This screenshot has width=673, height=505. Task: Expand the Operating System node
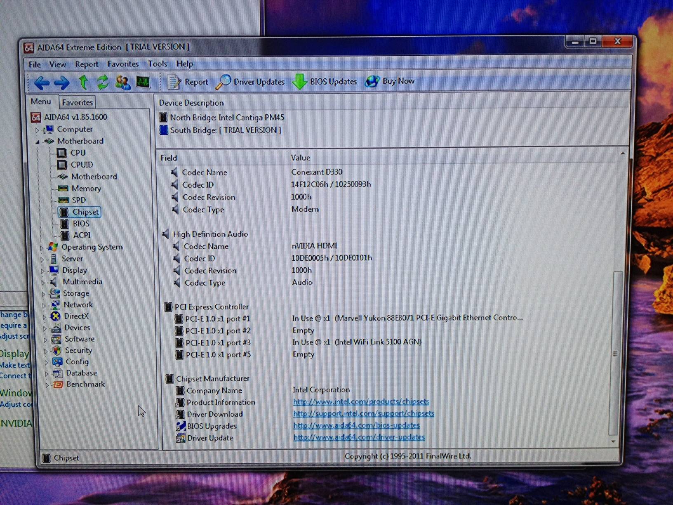[x=42, y=248]
